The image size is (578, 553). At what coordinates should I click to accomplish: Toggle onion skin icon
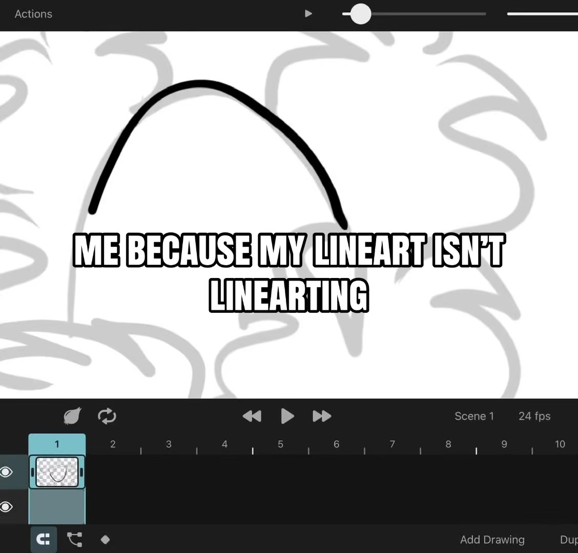72,416
